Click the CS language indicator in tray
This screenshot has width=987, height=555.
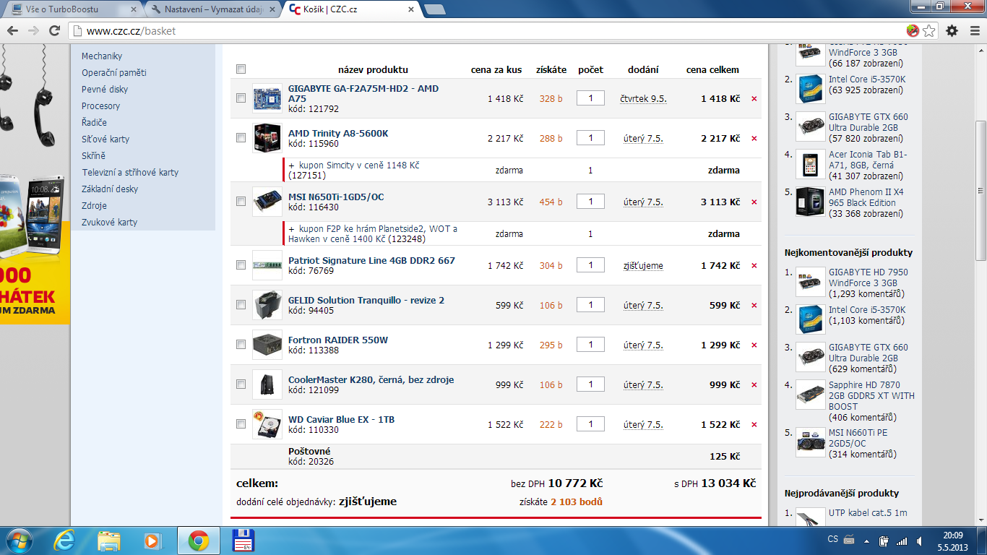pyautogui.click(x=832, y=540)
